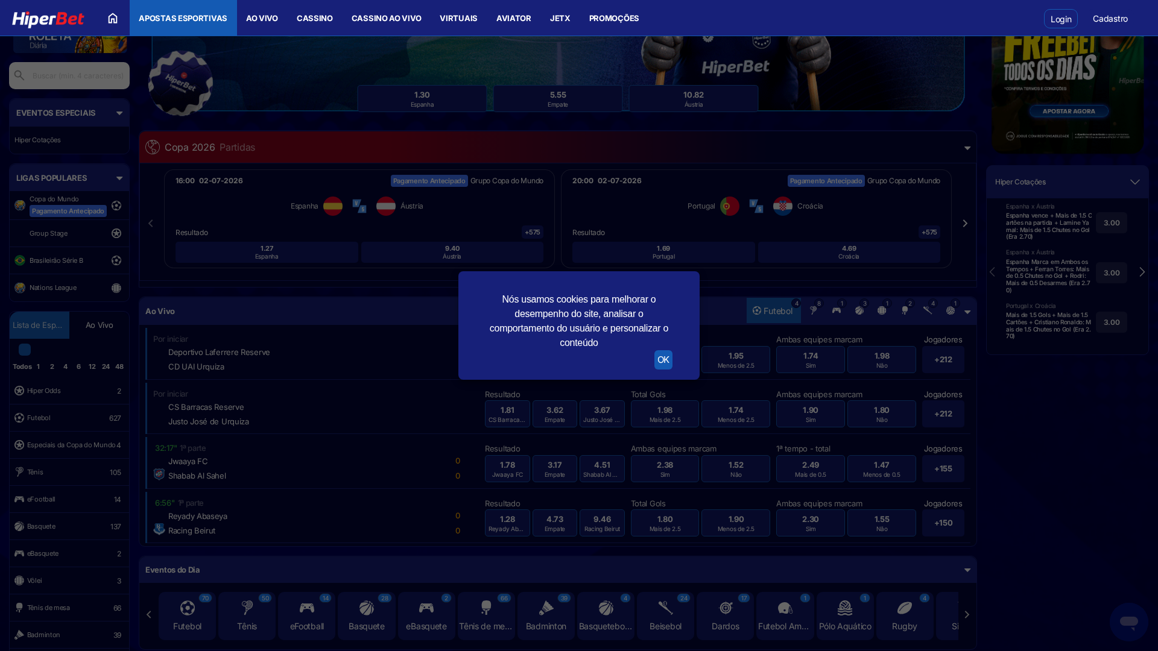This screenshot has height=651, width=1158.
Task: Open Basquete in the sidebar sports list
Action: 69,527
